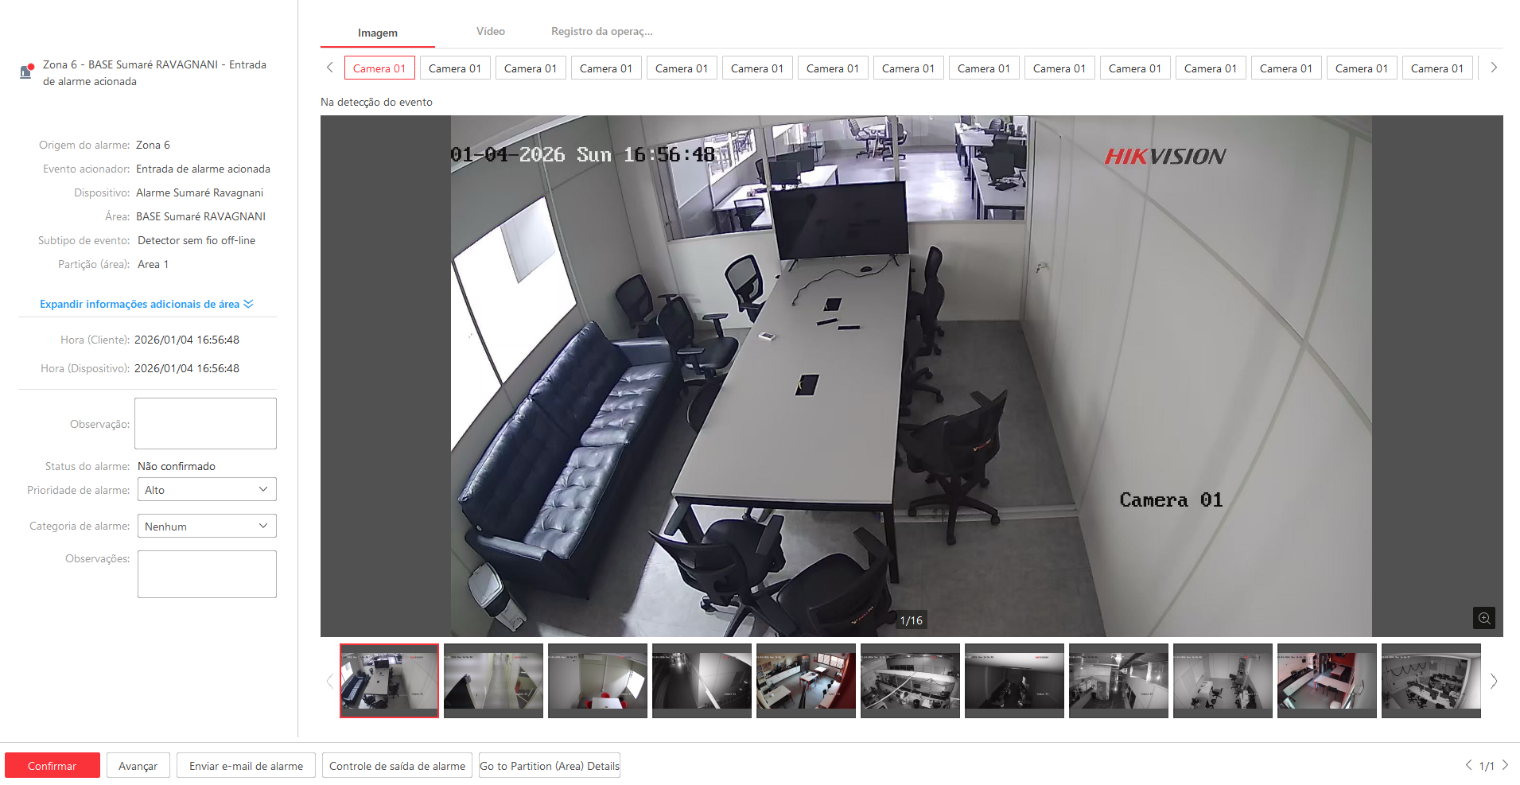Select the second camera thumbnail
This screenshot has width=1520, height=785.
point(493,680)
